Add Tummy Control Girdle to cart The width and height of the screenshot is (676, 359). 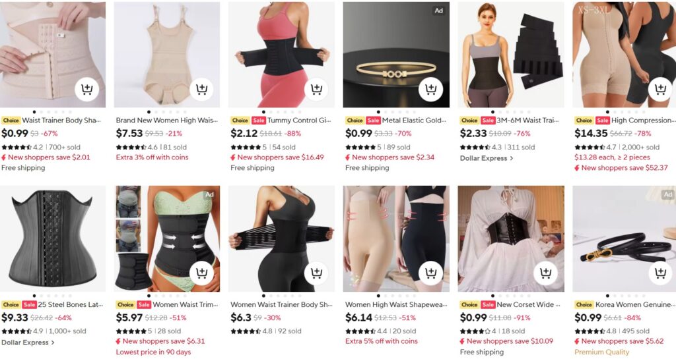pos(316,90)
